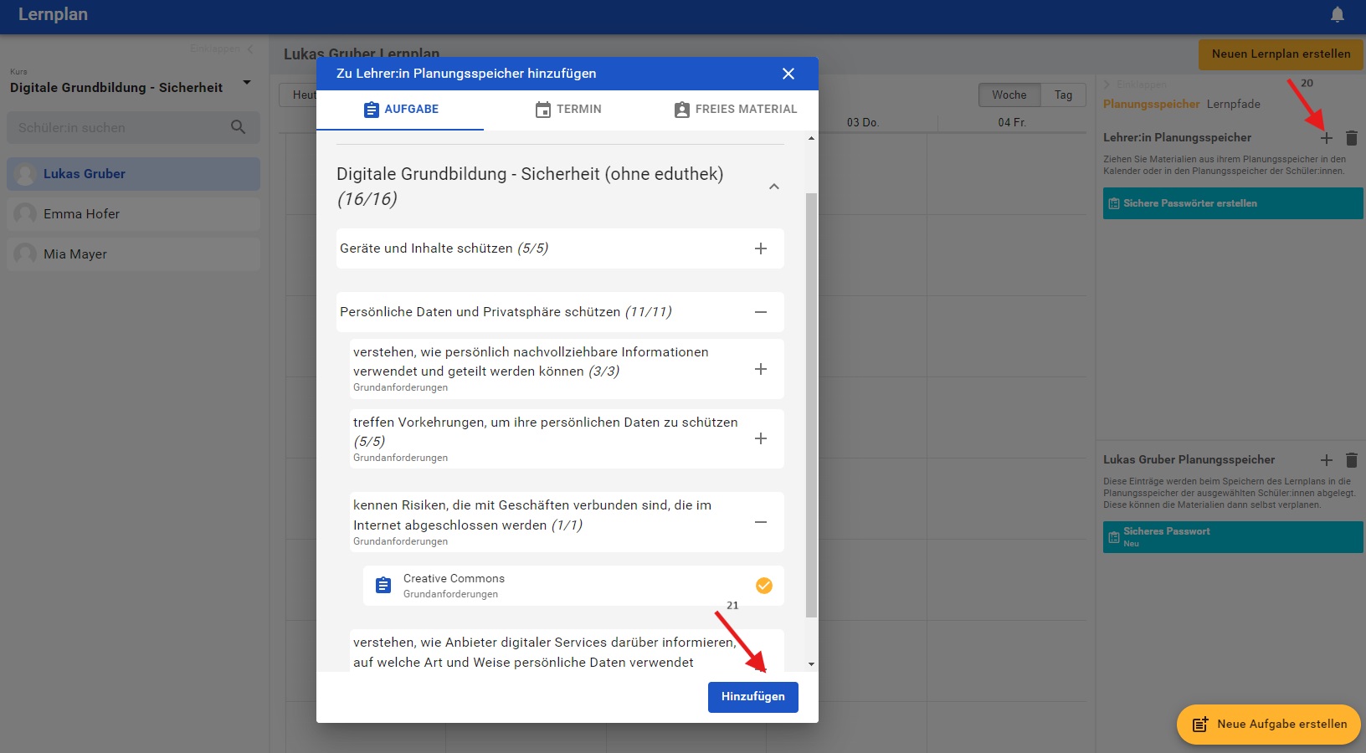1366x753 pixels.
Task: Select the Sicheres Passwort card
Action: pyautogui.click(x=1233, y=537)
